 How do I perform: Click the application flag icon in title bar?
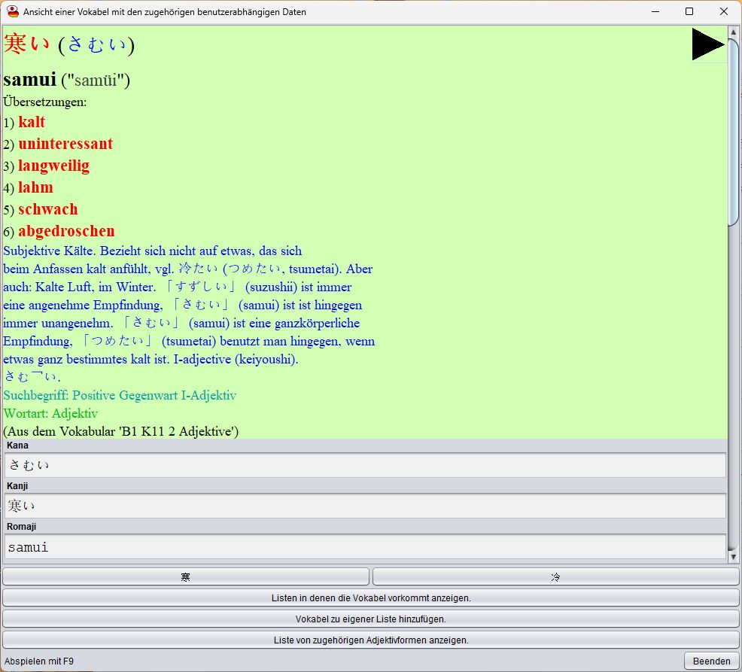13,12
